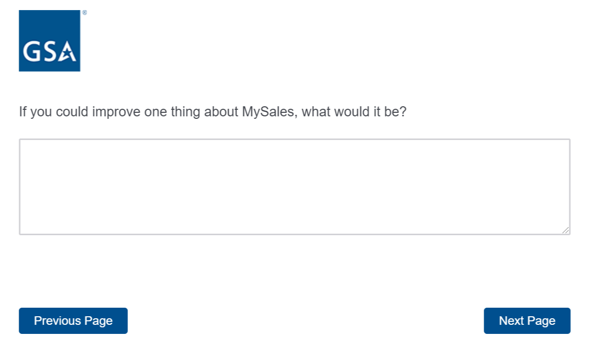The height and width of the screenshot is (349, 593).
Task: Click inside the empty comment textarea
Action: click(x=294, y=186)
